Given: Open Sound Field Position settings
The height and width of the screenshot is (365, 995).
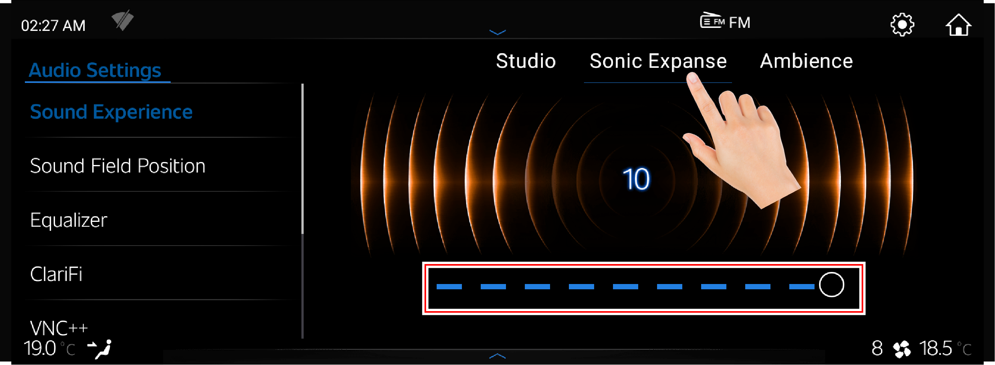Looking at the screenshot, I should click(x=118, y=166).
